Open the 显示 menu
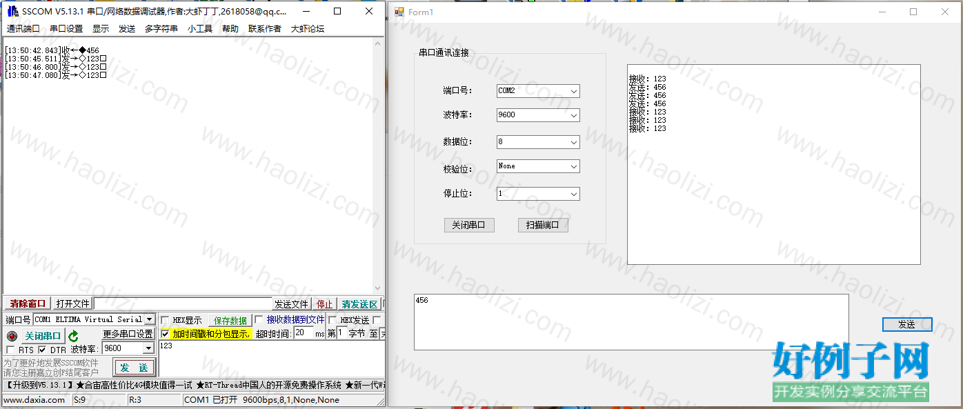The height and width of the screenshot is (409, 963). pyautogui.click(x=101, y=29)
